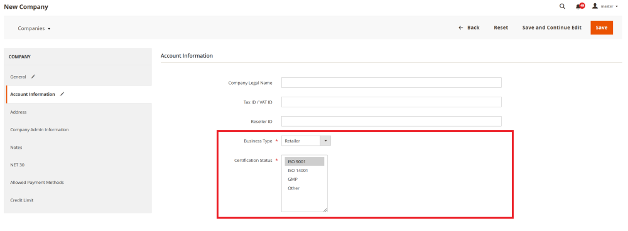Click the orange Save button
The width and height of the screenshot is (628, 231).
pyautogui.click(x=602, y=28)
